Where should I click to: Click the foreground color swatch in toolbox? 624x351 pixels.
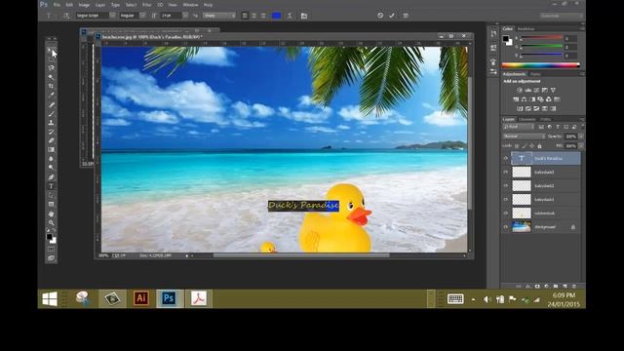pyautogui.click(x=50, y=237)
